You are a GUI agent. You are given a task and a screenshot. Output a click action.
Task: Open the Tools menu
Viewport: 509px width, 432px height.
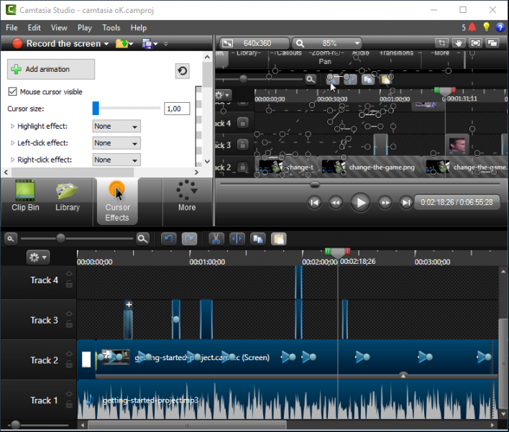point(111,28)
